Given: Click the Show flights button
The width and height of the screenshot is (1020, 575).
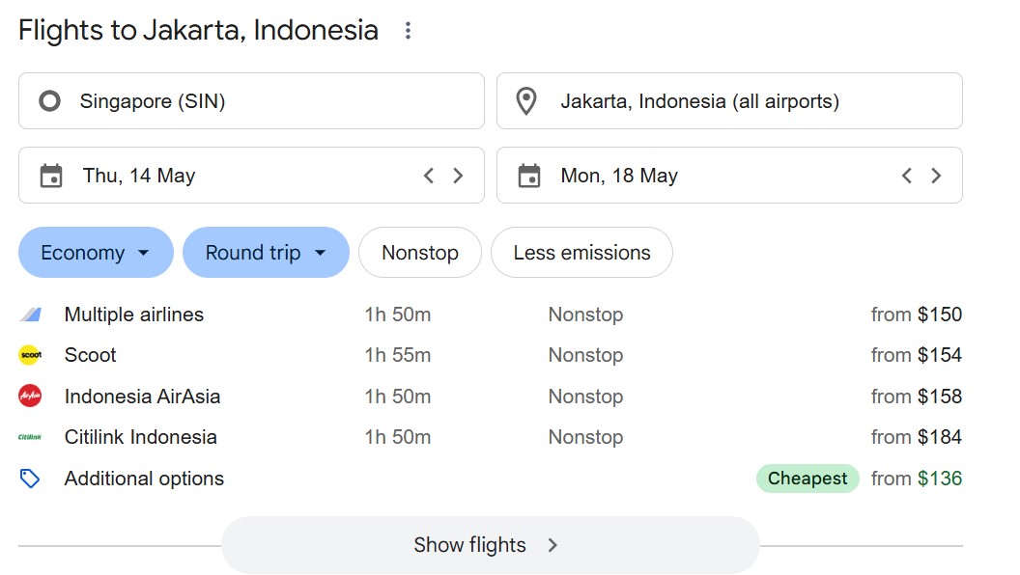Looking at the screenshot, I should tap(488, 544).
